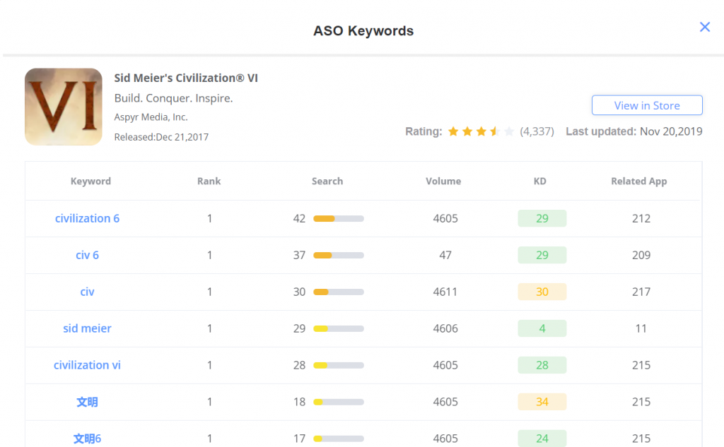Sort by the KD column header
Image resolution: width=724 pixels, height=447 pixels.
click(539, 181)
